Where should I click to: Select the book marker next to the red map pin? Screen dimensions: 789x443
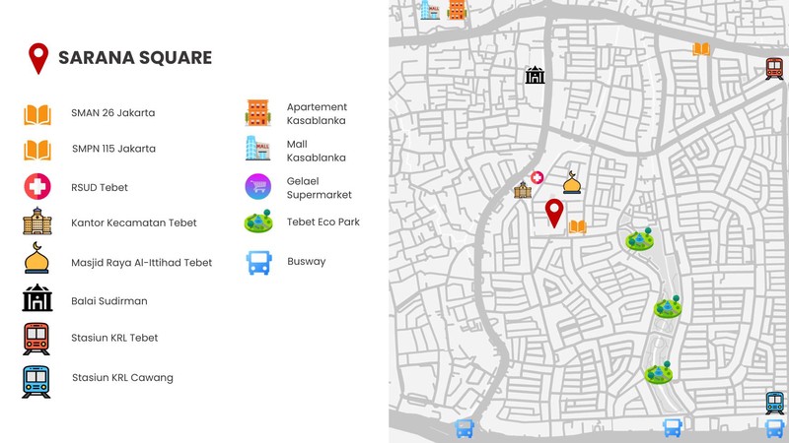(x=578, y=227)
